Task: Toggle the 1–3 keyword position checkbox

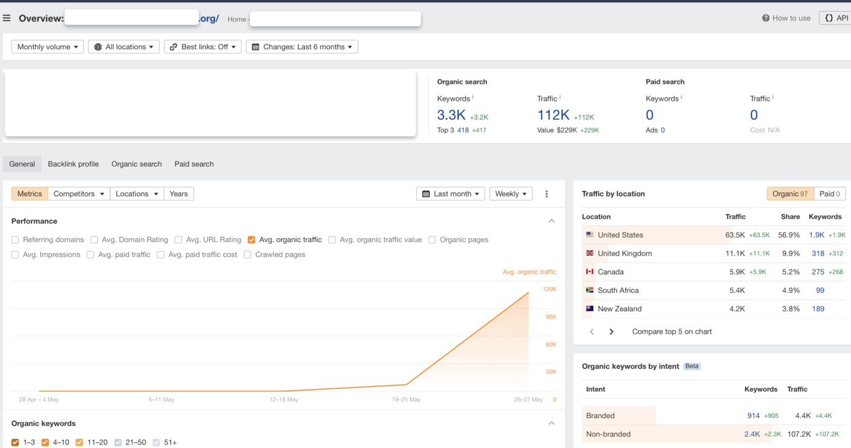Action: point(15,443)
